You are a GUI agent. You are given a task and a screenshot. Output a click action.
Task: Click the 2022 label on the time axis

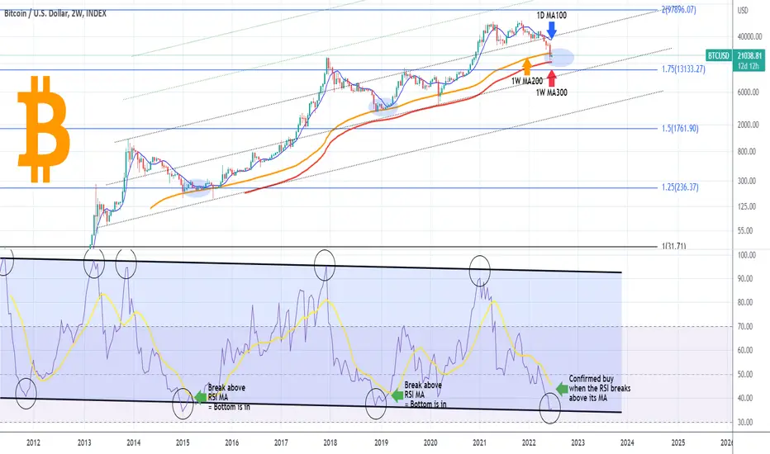tap(529, 442)
